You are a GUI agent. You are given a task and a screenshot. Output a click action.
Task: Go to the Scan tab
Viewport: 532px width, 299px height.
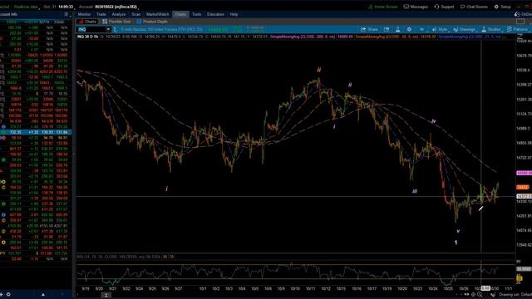pyautogui.click(x=136, y=14)
